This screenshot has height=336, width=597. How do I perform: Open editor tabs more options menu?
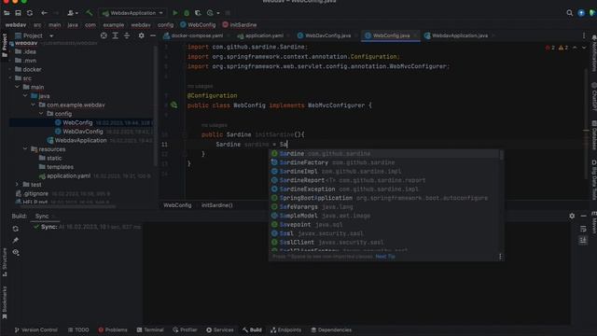click(584, 35)
